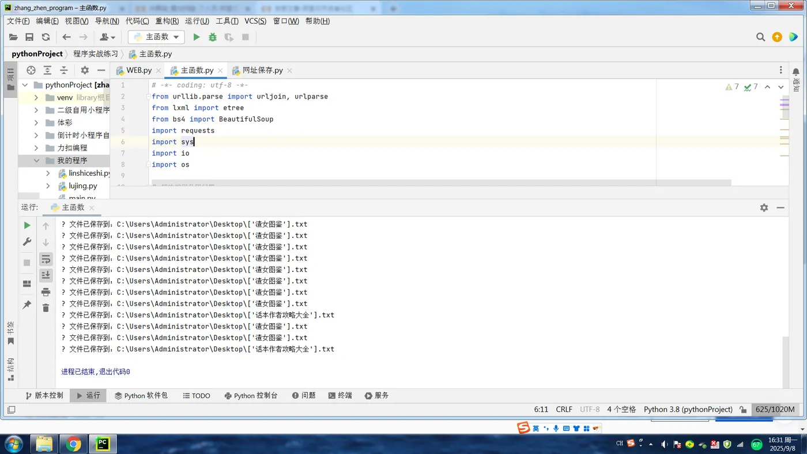The height and width of the screenshot is (454, 807).
Task: Navigate back with the left arrow toolbar icon
Action: (x=66, y=37)
